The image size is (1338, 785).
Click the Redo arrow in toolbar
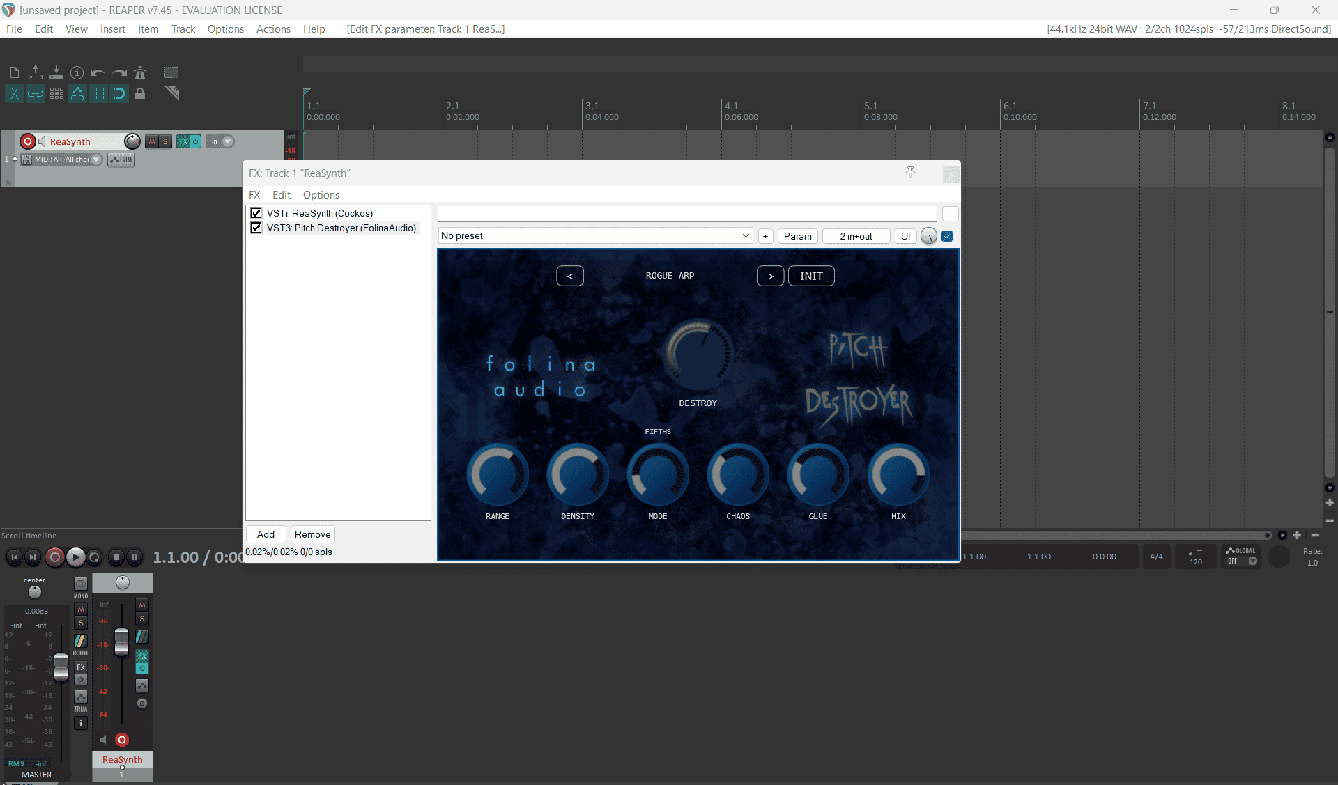[119, 72]
